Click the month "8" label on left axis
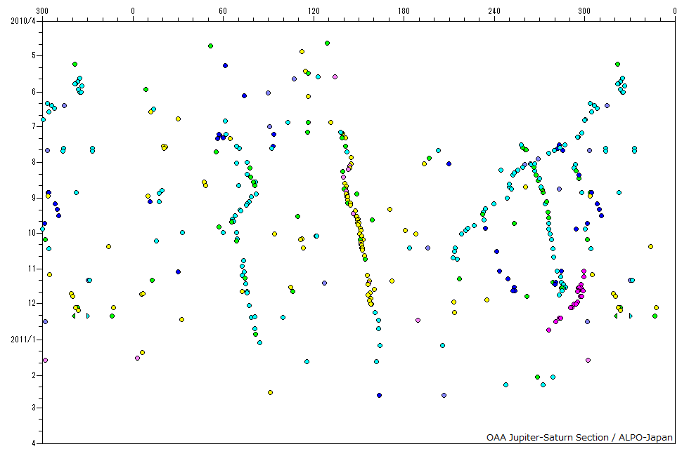Image resolution: width=689 pixels, height=456 pixels. [34, 162]
